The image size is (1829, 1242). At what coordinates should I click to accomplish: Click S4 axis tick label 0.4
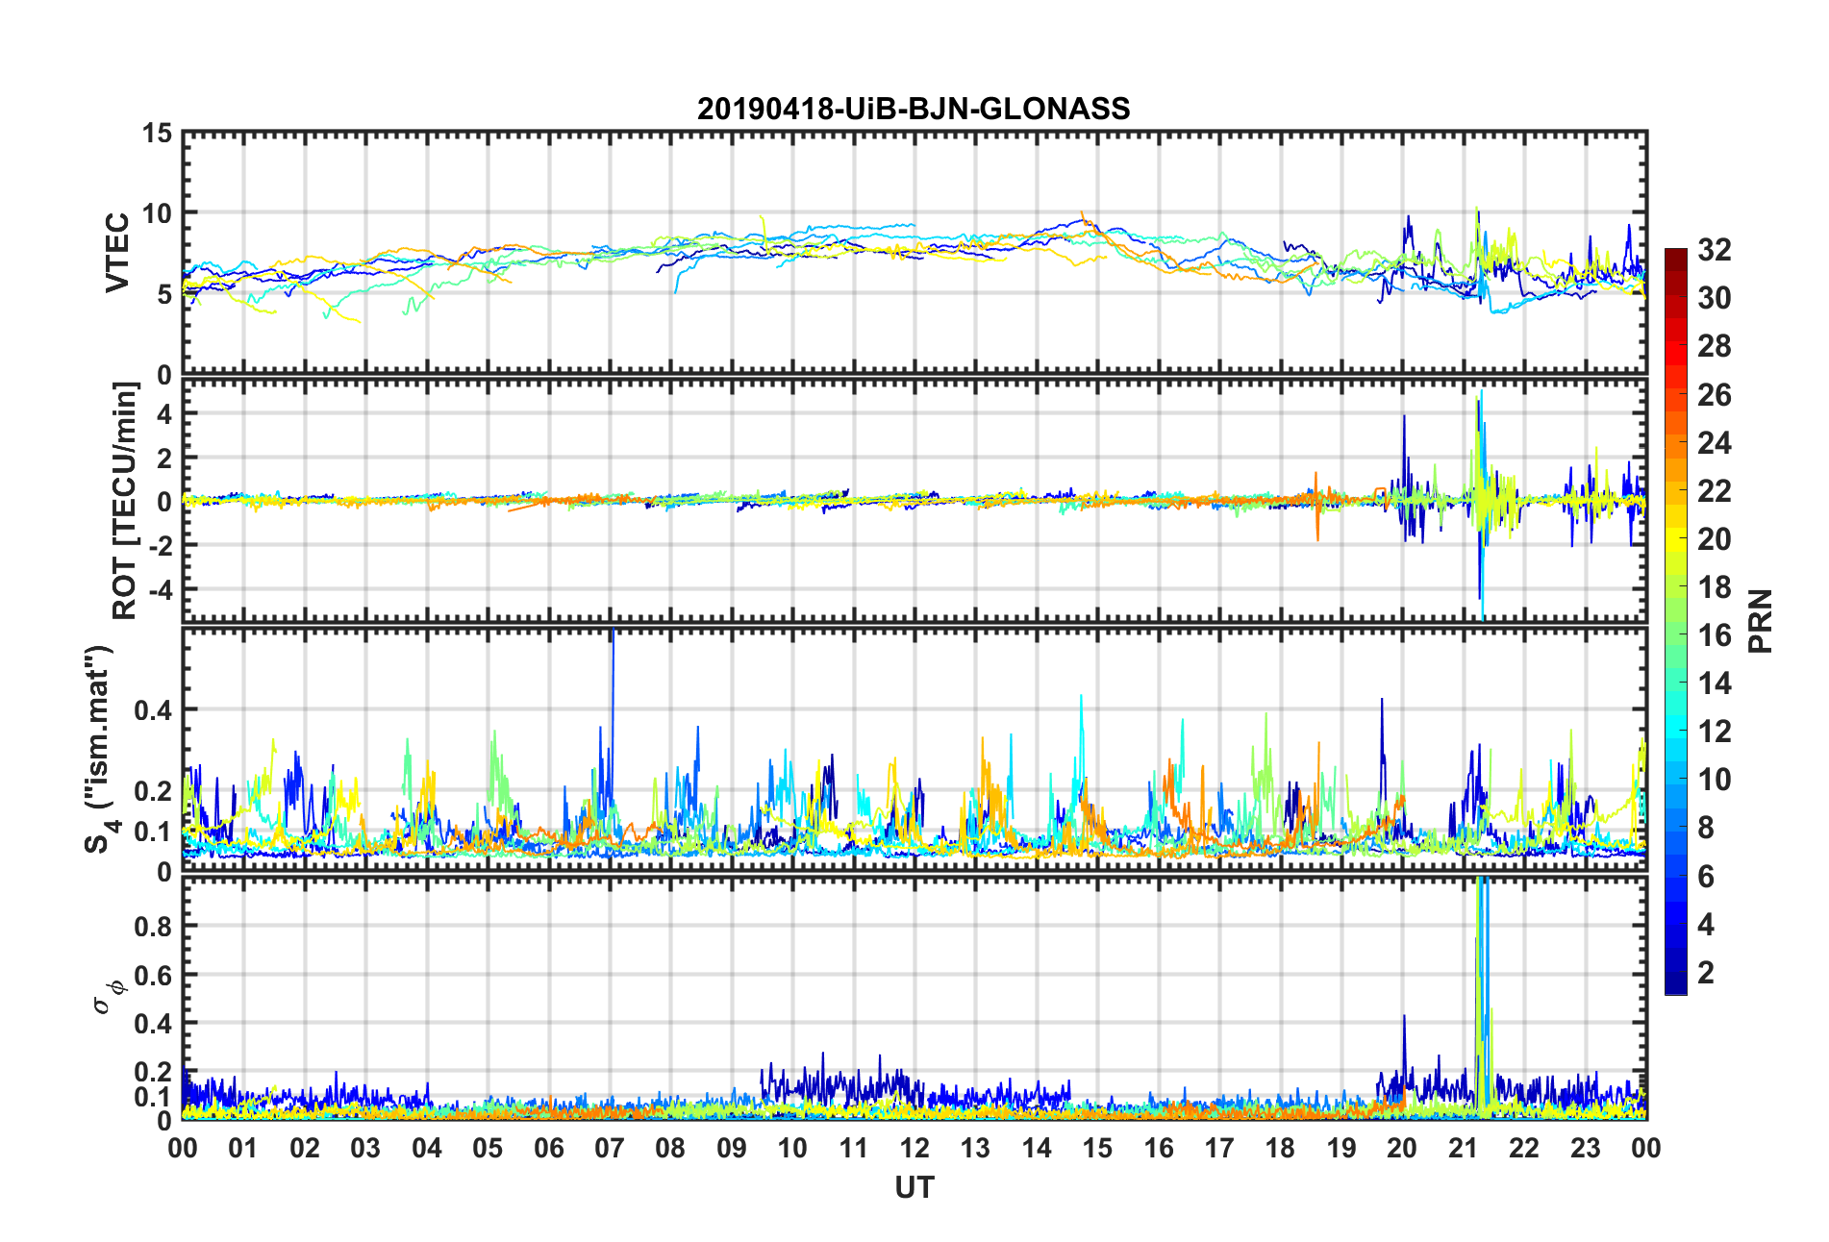pos(152,710)
